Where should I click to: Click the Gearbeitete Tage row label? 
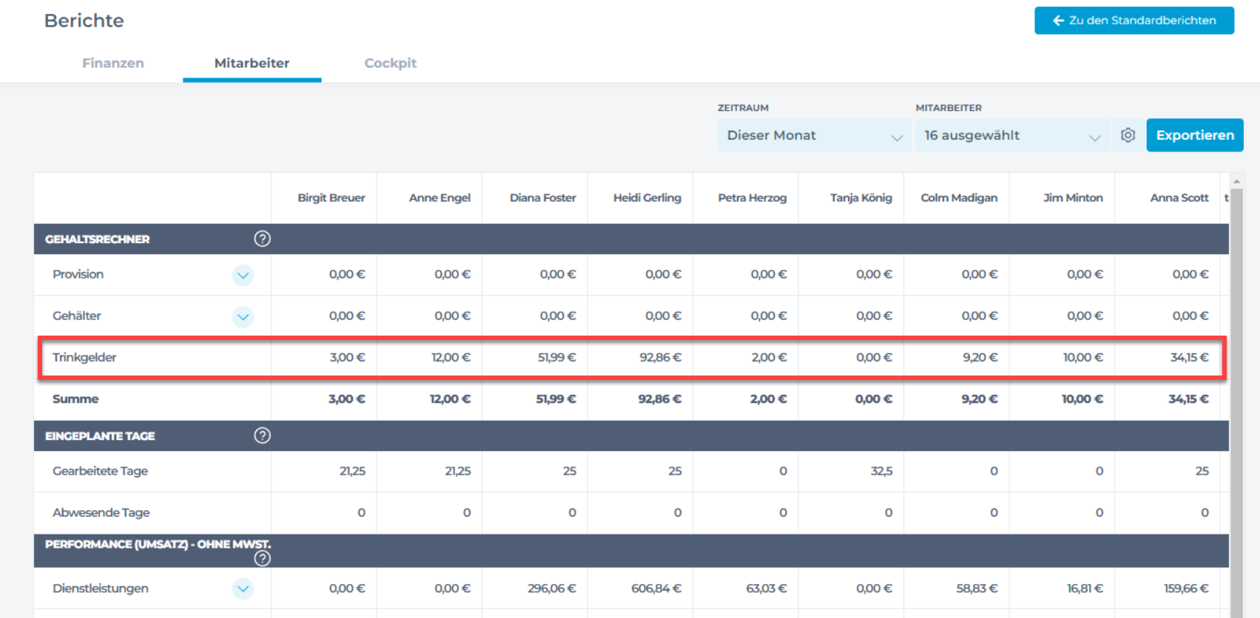[100, 471]
